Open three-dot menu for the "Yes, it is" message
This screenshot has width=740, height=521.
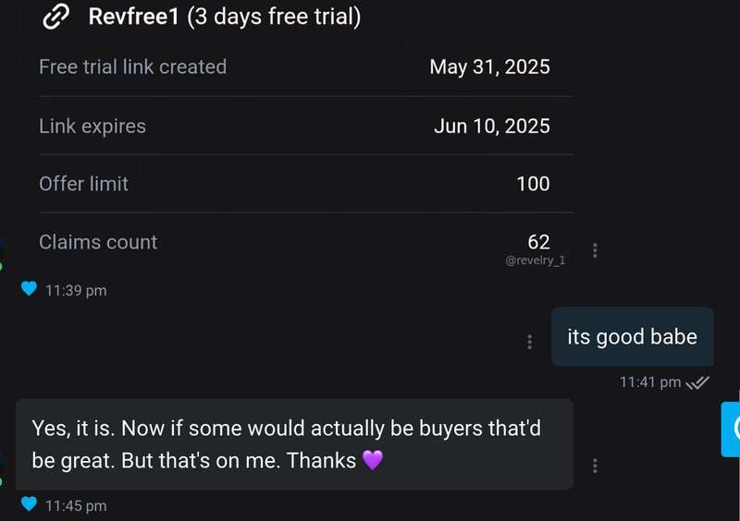[595, 466]
